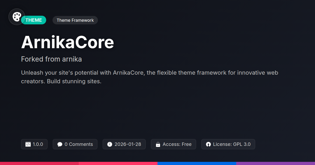Click the paint palette theme icon
Image resolution: width=315 pixels, height=165 pixels.
click(17, 17)
